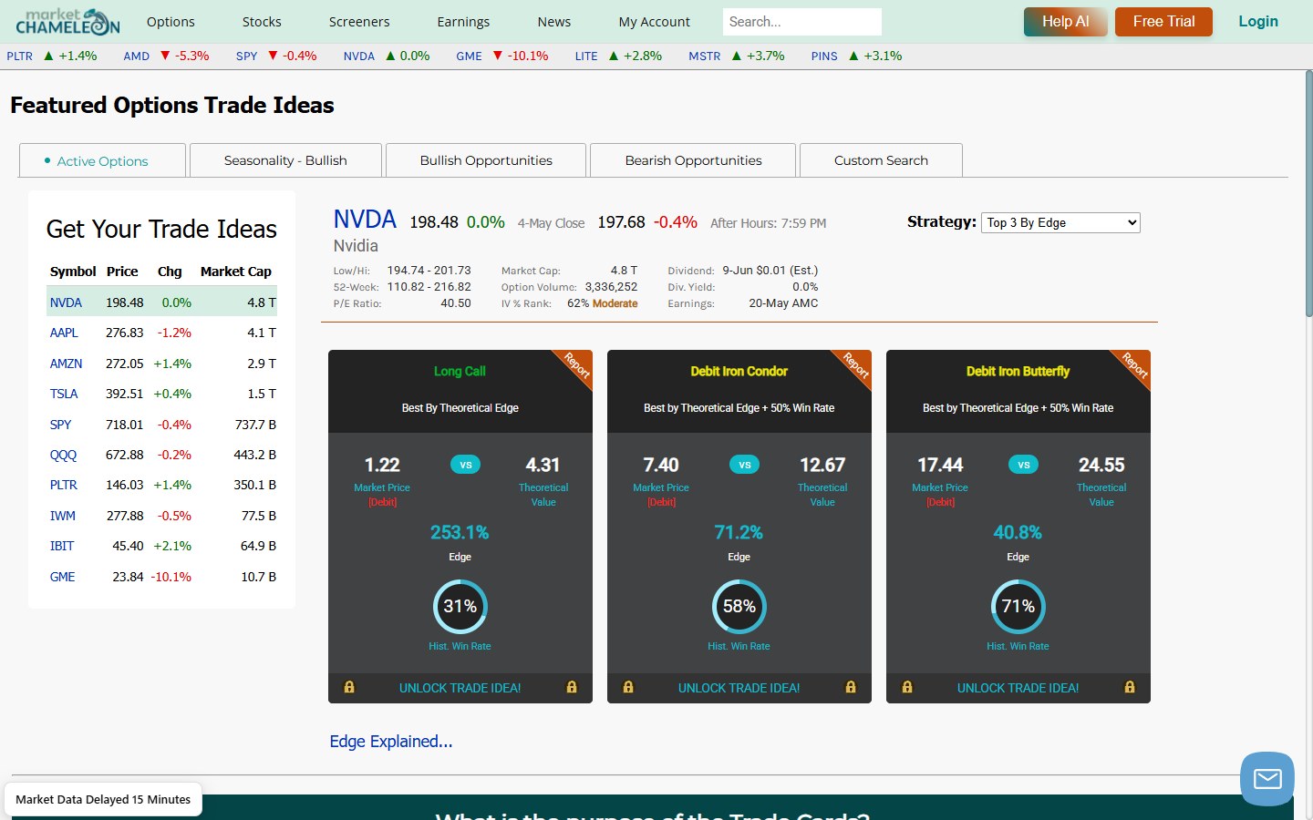Image resolution: width=1313 pixels, height=820 pixels.
Task: Click the Long Call strategy title
Action: click(460, 371)
